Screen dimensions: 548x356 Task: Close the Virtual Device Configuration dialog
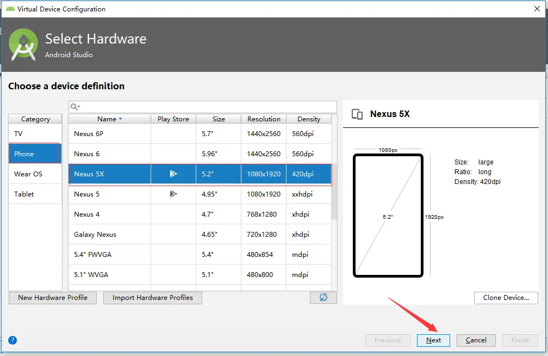[x=537, y=9]
